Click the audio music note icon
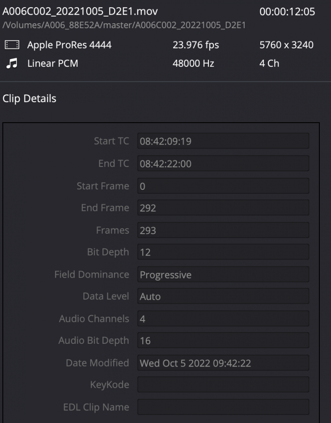Screen dimensions: 331x423 [x=12, y=63]
